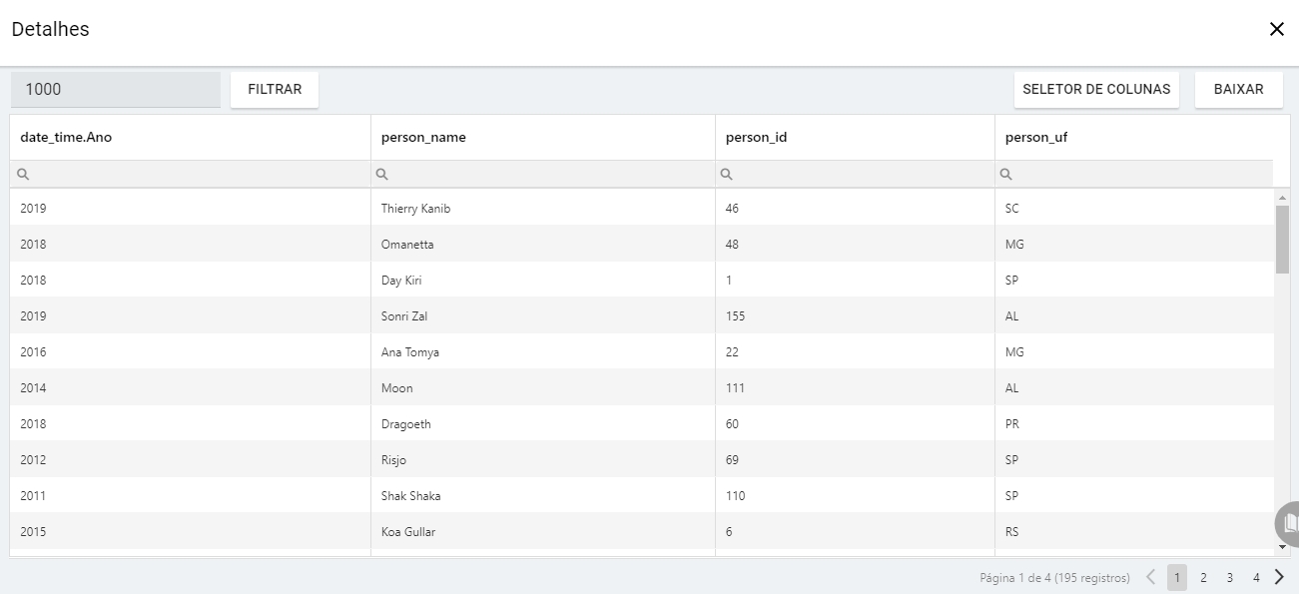The height and width of the screenshot is (594, 1299).
Task: Open the SELETOR DE COLUNAS chooser
Action: (1096, 90)
